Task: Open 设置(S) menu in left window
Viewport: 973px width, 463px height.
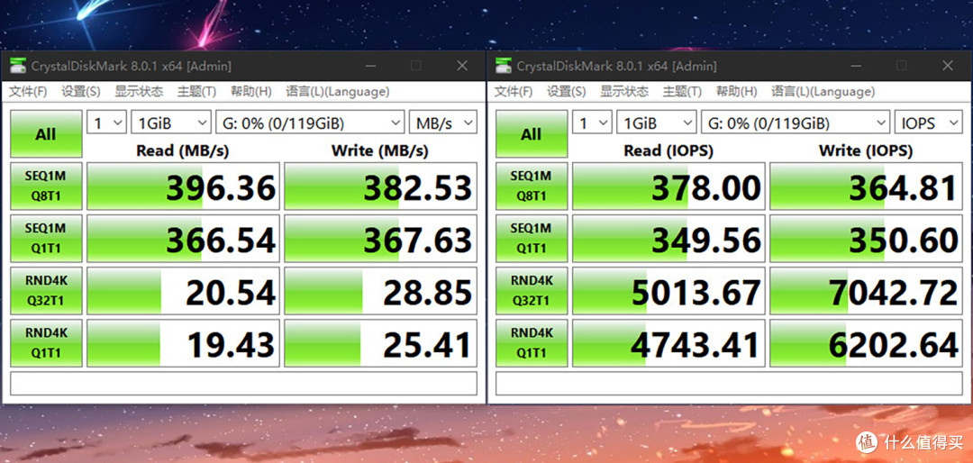Action: (x=81, y=92)
